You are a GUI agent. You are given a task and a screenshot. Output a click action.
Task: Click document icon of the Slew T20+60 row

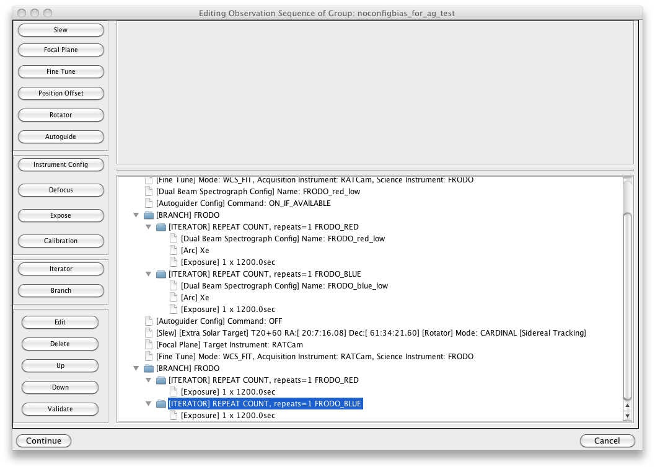[148, 333]
